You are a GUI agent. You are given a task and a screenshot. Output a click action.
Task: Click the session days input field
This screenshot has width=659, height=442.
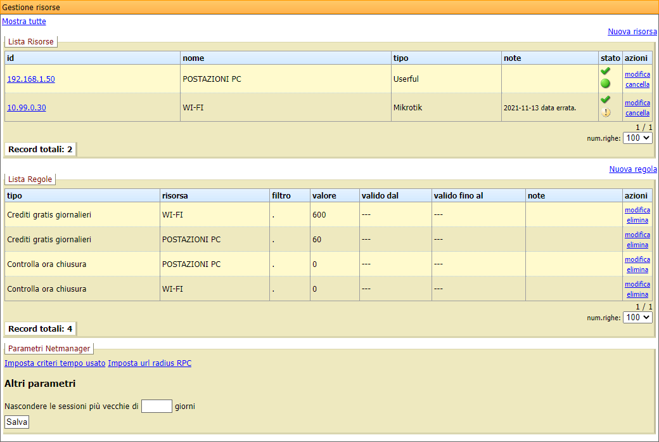click(157, 406)
